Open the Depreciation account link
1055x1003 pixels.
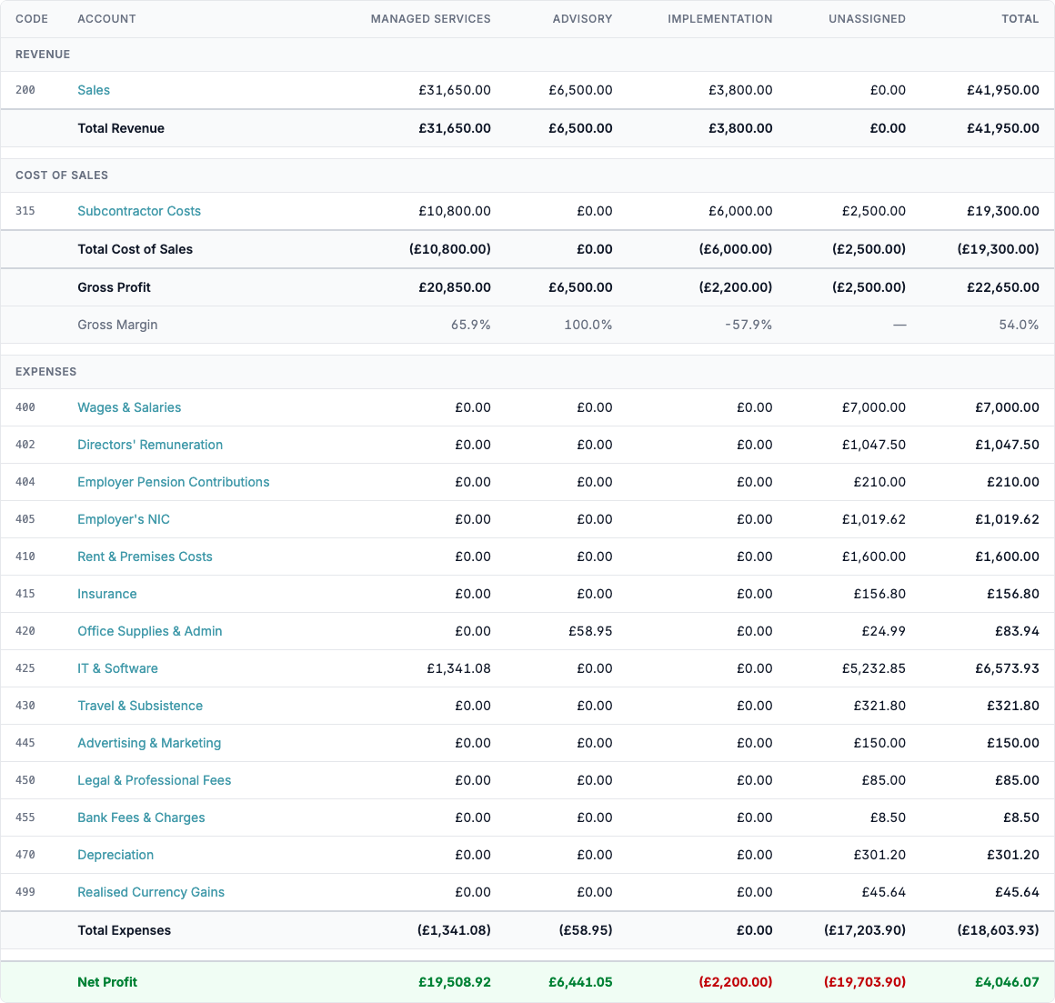pos(116,855)
